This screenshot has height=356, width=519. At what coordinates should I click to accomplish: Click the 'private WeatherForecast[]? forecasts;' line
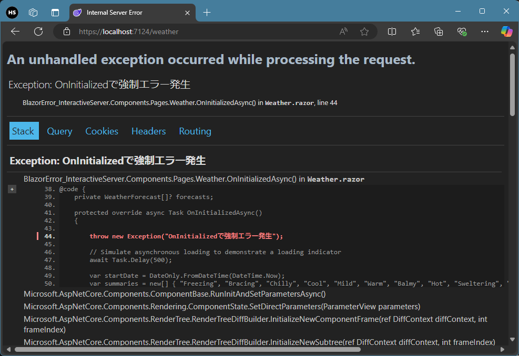click(x=144, y=197)
